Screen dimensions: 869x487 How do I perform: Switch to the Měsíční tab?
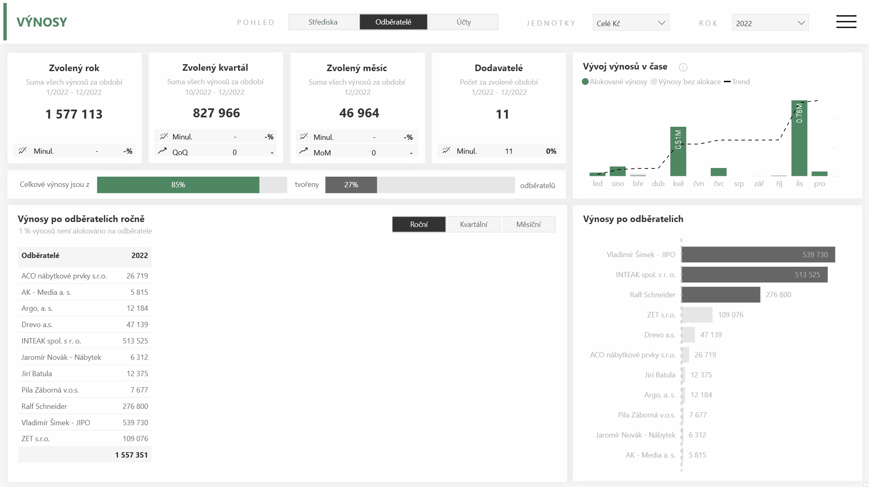529,224
